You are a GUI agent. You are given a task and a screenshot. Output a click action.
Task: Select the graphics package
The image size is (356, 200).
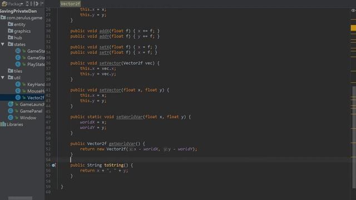[22, 31]
